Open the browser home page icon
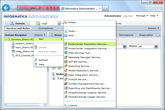This screenshot has width=165, height=110. pos(151,8)
